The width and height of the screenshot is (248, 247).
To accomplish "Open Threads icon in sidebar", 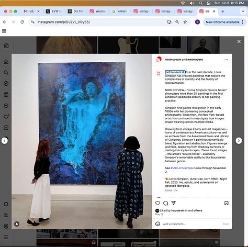I will (6, 226).
